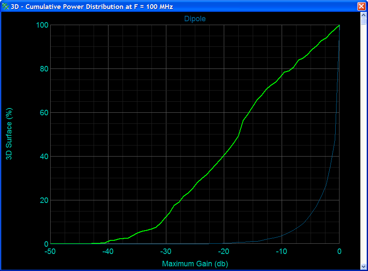This screenshot has height=271, width=368.
Task: Click the scrollbar down arrow
Action: tap(363, 266)
